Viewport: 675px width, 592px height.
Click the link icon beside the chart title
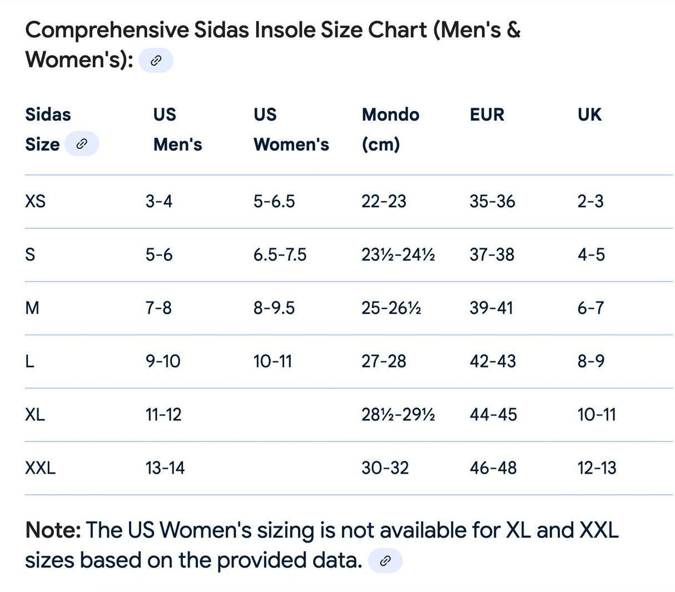click(x=156, y=61)
